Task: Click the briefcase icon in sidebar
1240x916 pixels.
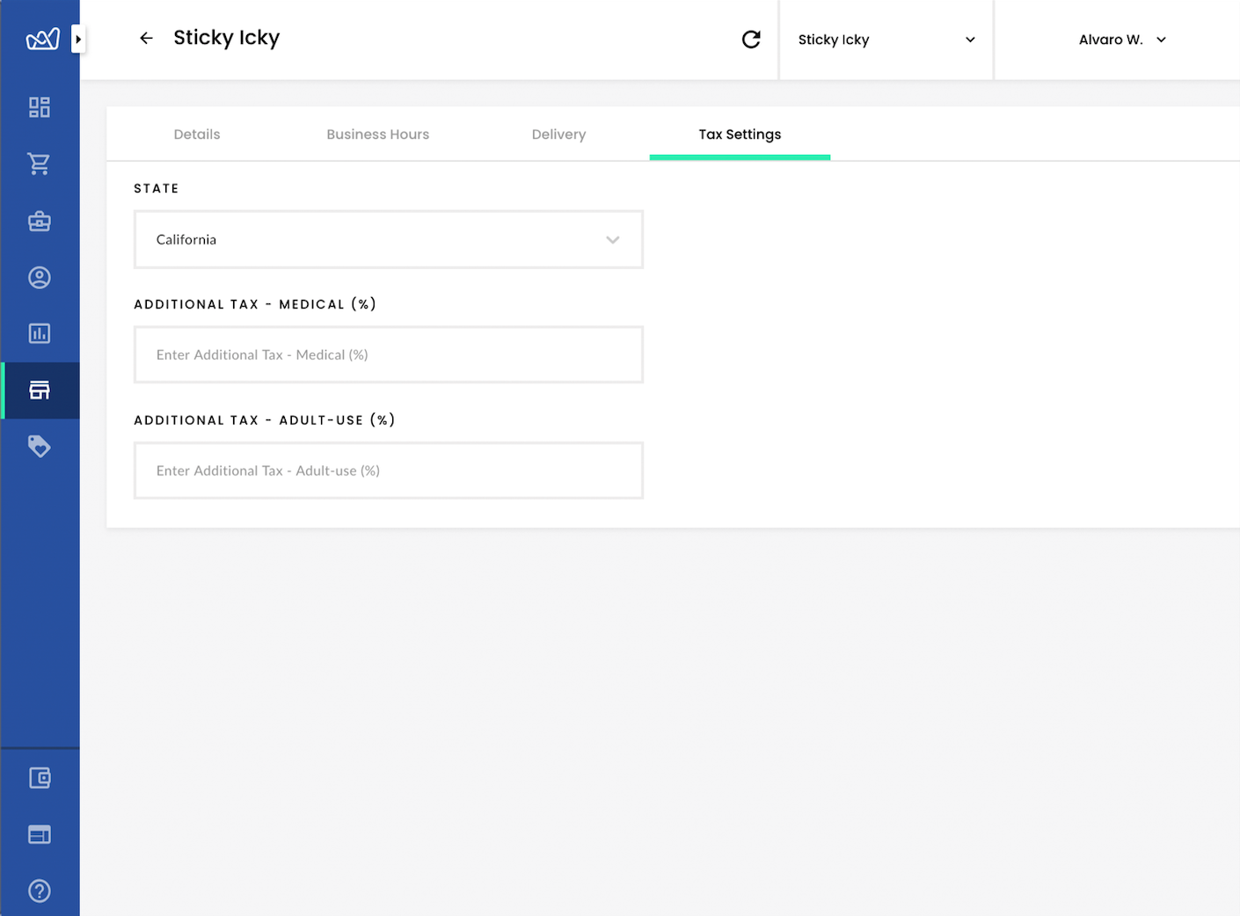Action: [40, 221]
